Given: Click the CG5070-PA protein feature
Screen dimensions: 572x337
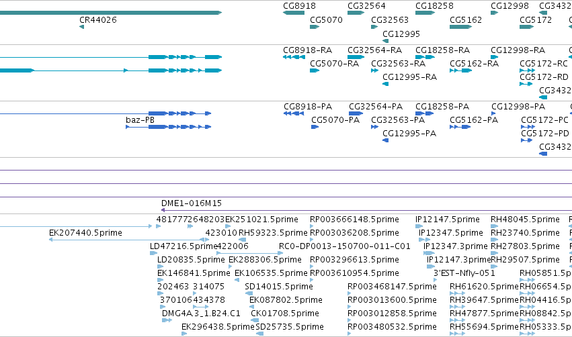Looking at the screenshot, I should pos(315,127).
